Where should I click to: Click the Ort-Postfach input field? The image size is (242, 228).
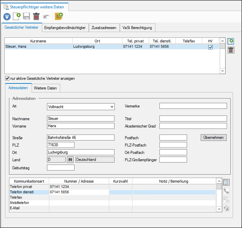(x=173, y=152)
